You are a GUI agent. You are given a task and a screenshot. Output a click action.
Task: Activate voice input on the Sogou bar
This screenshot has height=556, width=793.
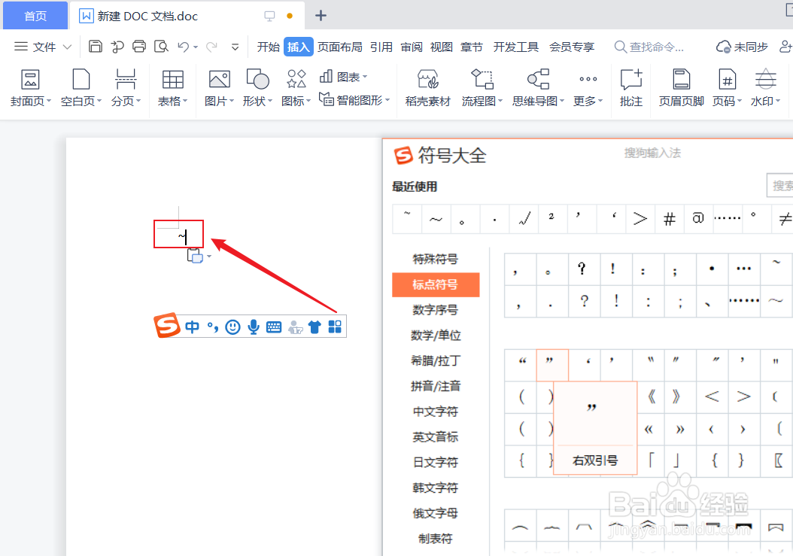point(253,326)
